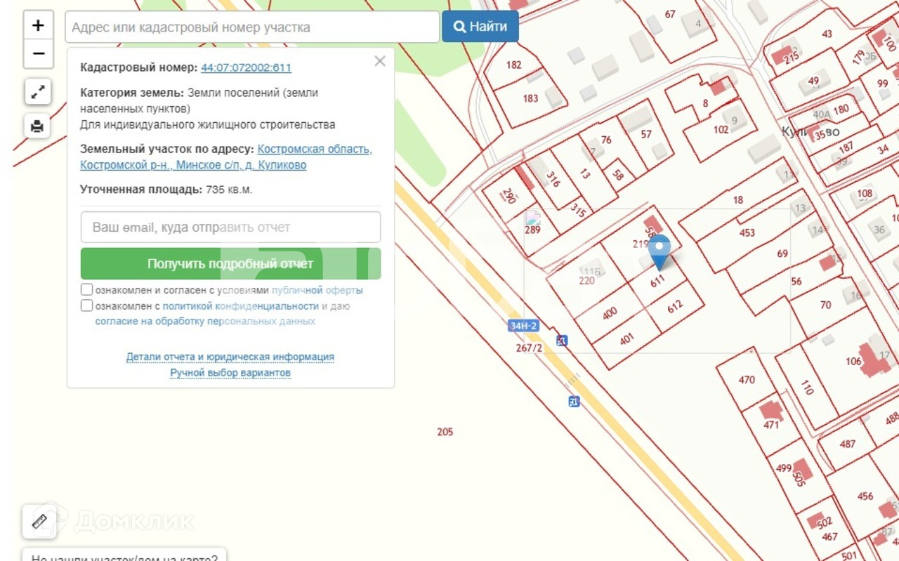Select parcel 400 on the map
Screen dimensions: 899x561
point(609,312)
